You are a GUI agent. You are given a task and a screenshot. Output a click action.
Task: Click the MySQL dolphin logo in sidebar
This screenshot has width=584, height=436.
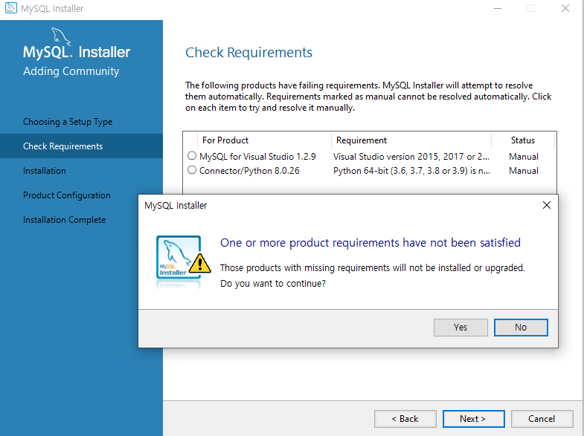(x=61, y=36)
